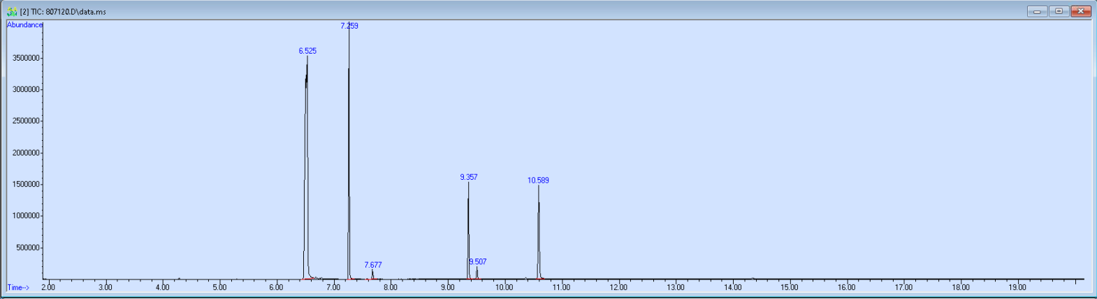
Task: Click the 12.00 time axis tick
Action: point(618,287)
